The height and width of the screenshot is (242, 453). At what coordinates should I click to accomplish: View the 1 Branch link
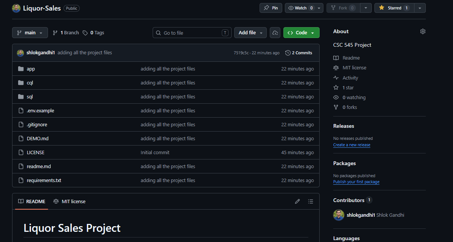[x=66, y=33]
